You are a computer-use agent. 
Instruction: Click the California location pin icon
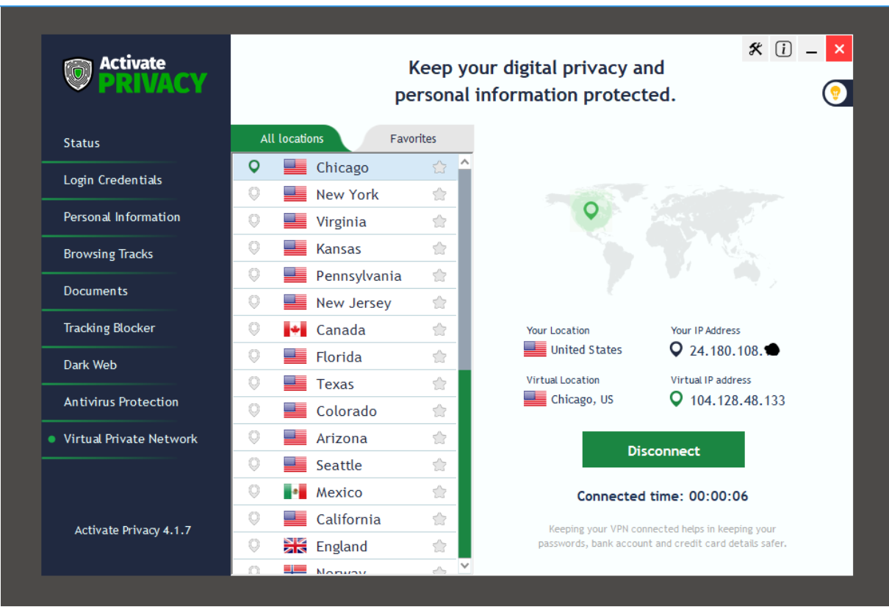pos(254,519)
